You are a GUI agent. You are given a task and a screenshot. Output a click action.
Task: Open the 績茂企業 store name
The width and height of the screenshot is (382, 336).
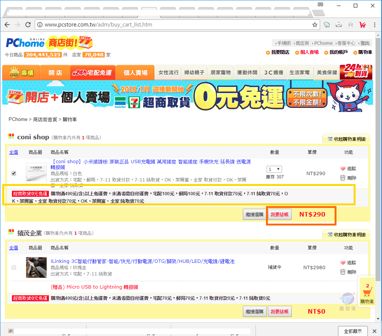tap(29, 233)
